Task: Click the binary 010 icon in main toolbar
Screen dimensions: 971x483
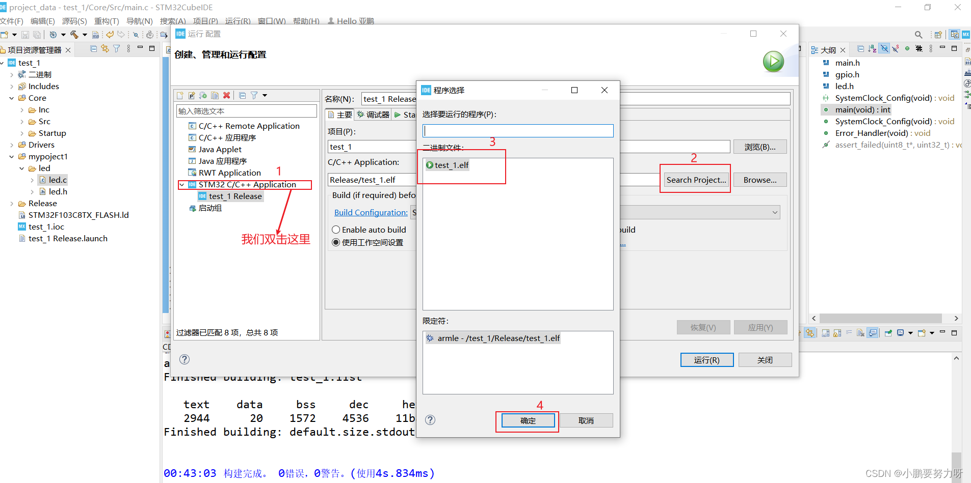Action: tap(95, 35)
